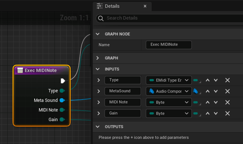Move the MIDI Note input up

[x=208, y=102]
